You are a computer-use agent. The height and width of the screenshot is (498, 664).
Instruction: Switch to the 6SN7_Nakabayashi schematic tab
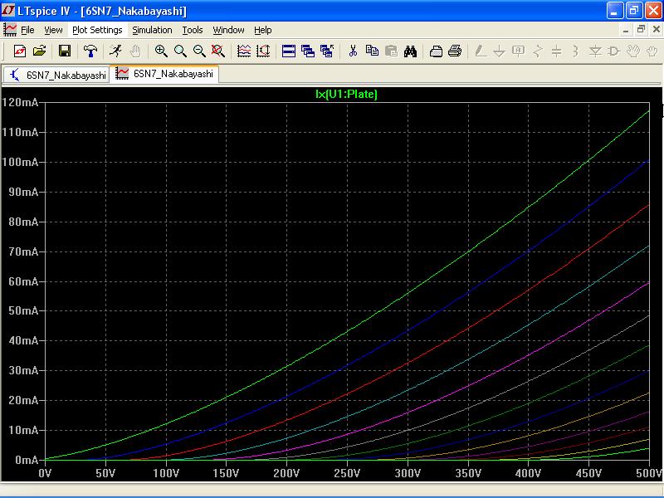56,75
